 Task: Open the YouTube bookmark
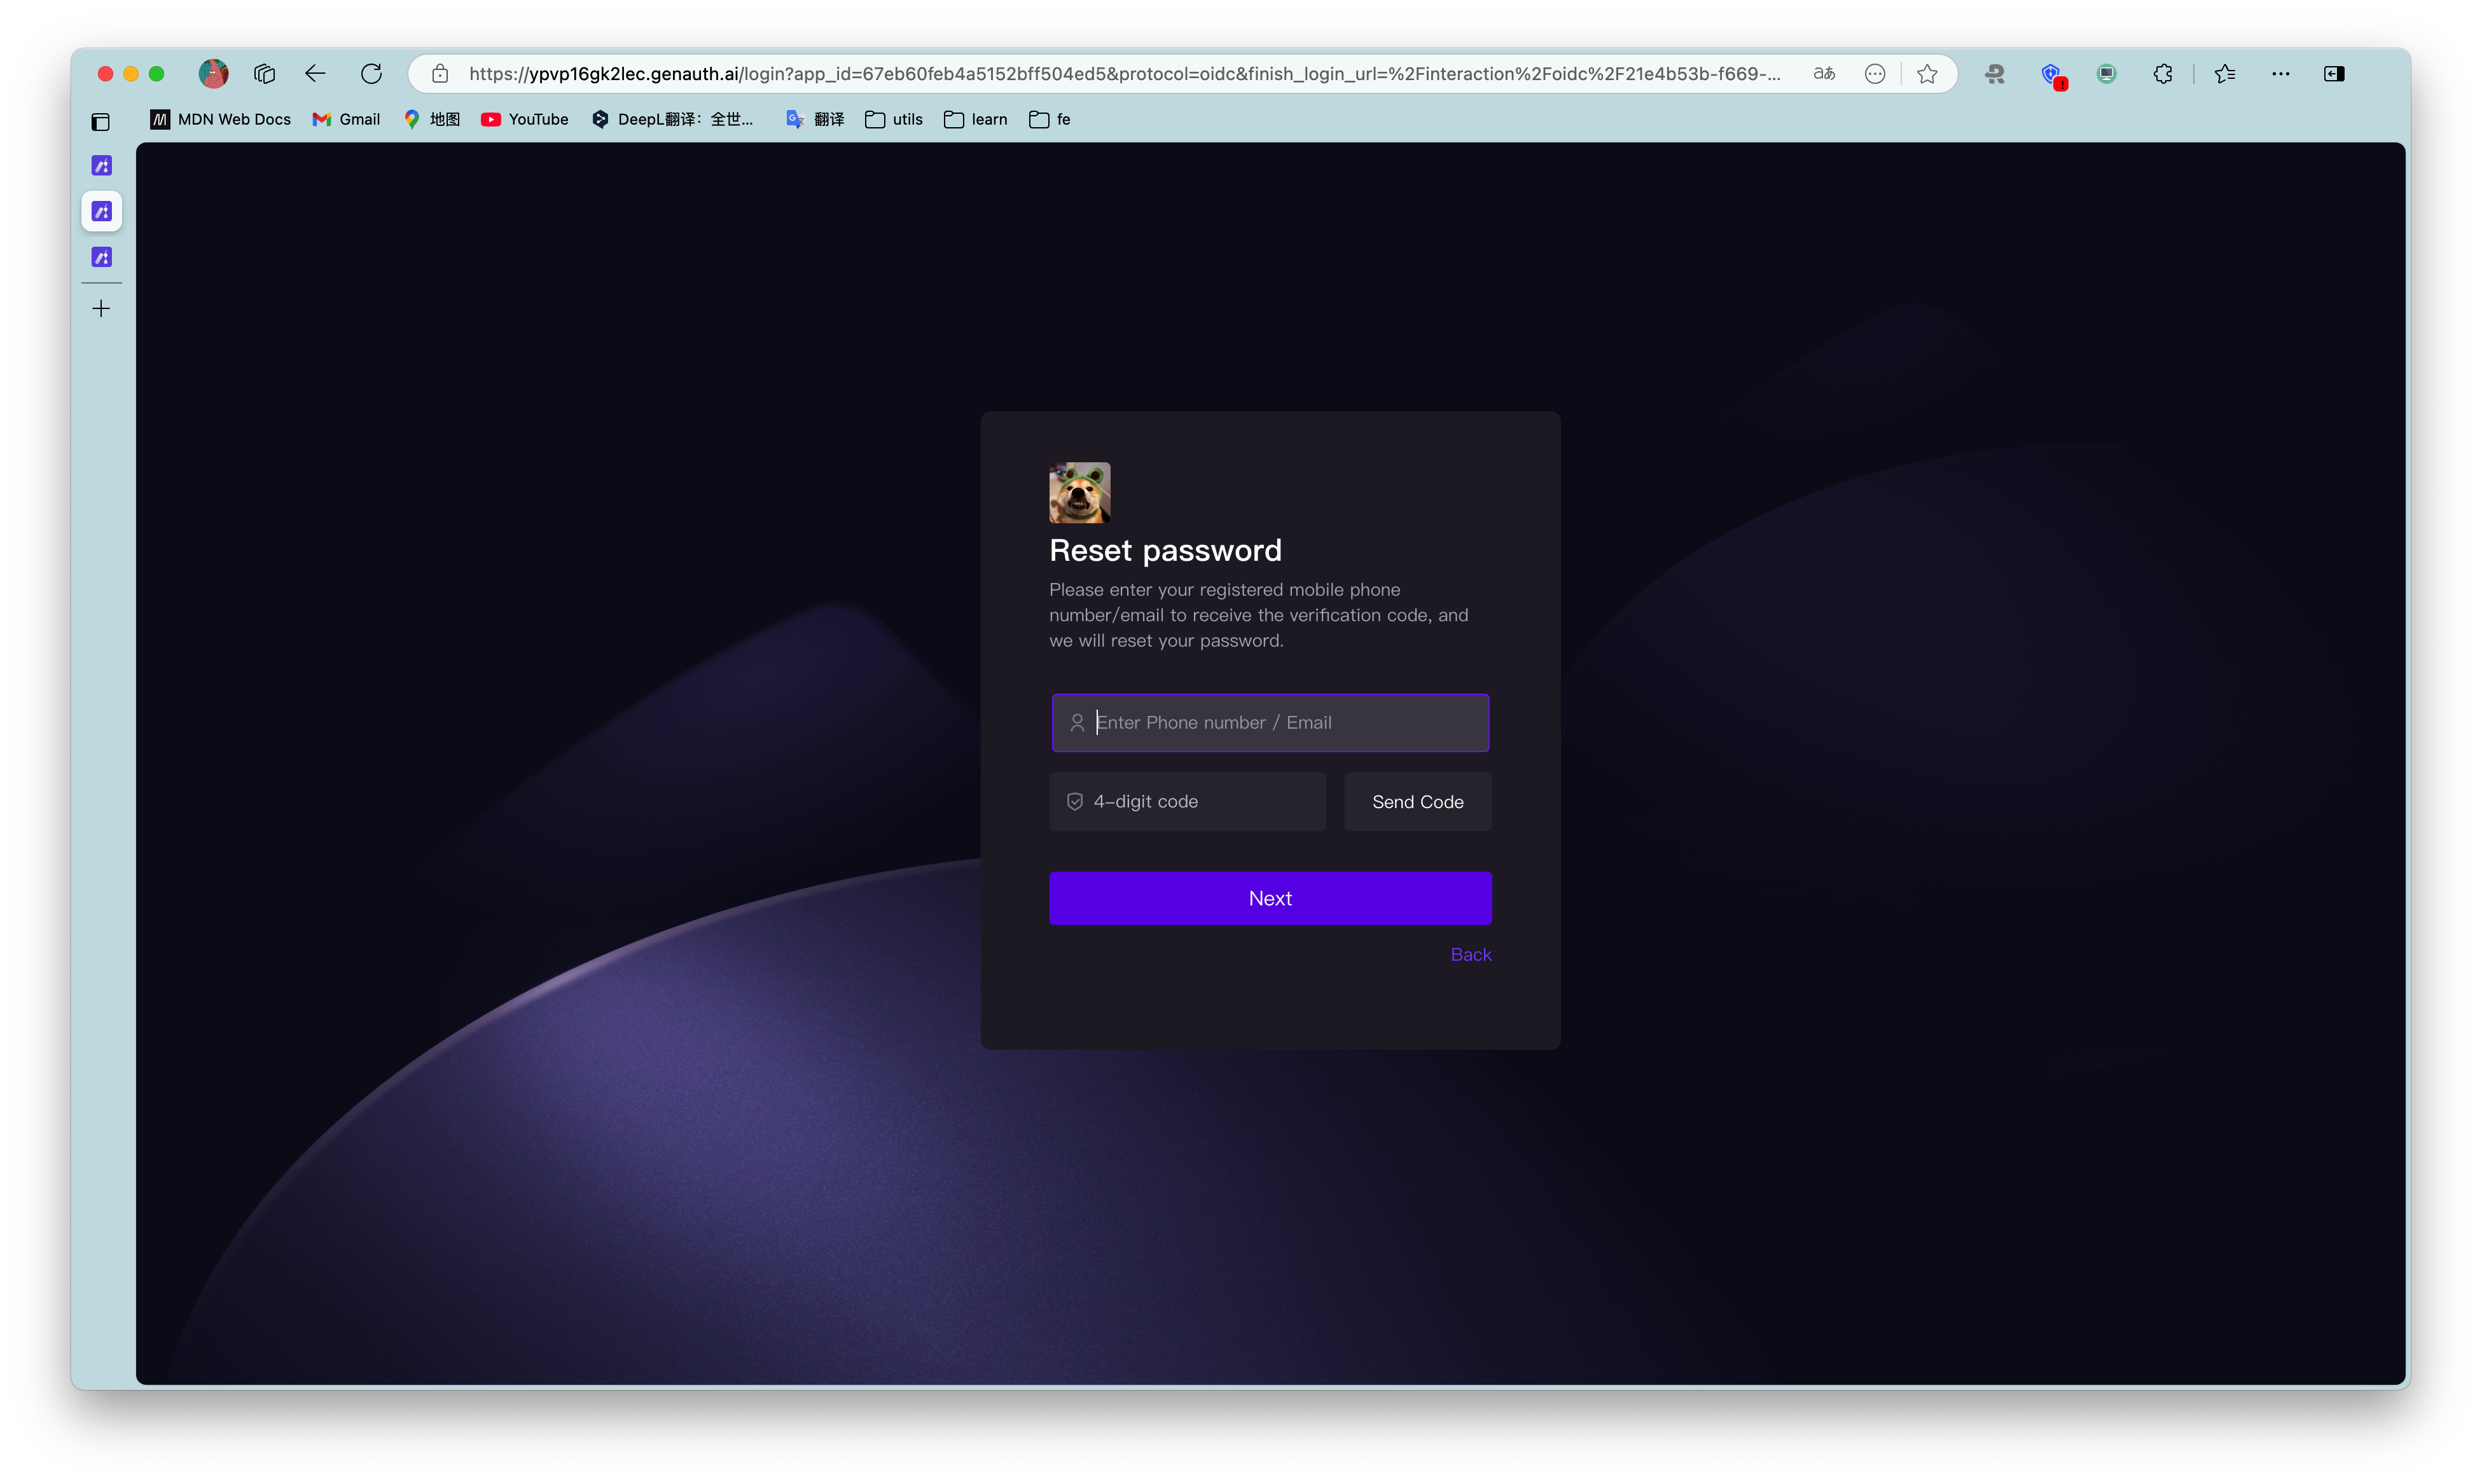[524, 119]
